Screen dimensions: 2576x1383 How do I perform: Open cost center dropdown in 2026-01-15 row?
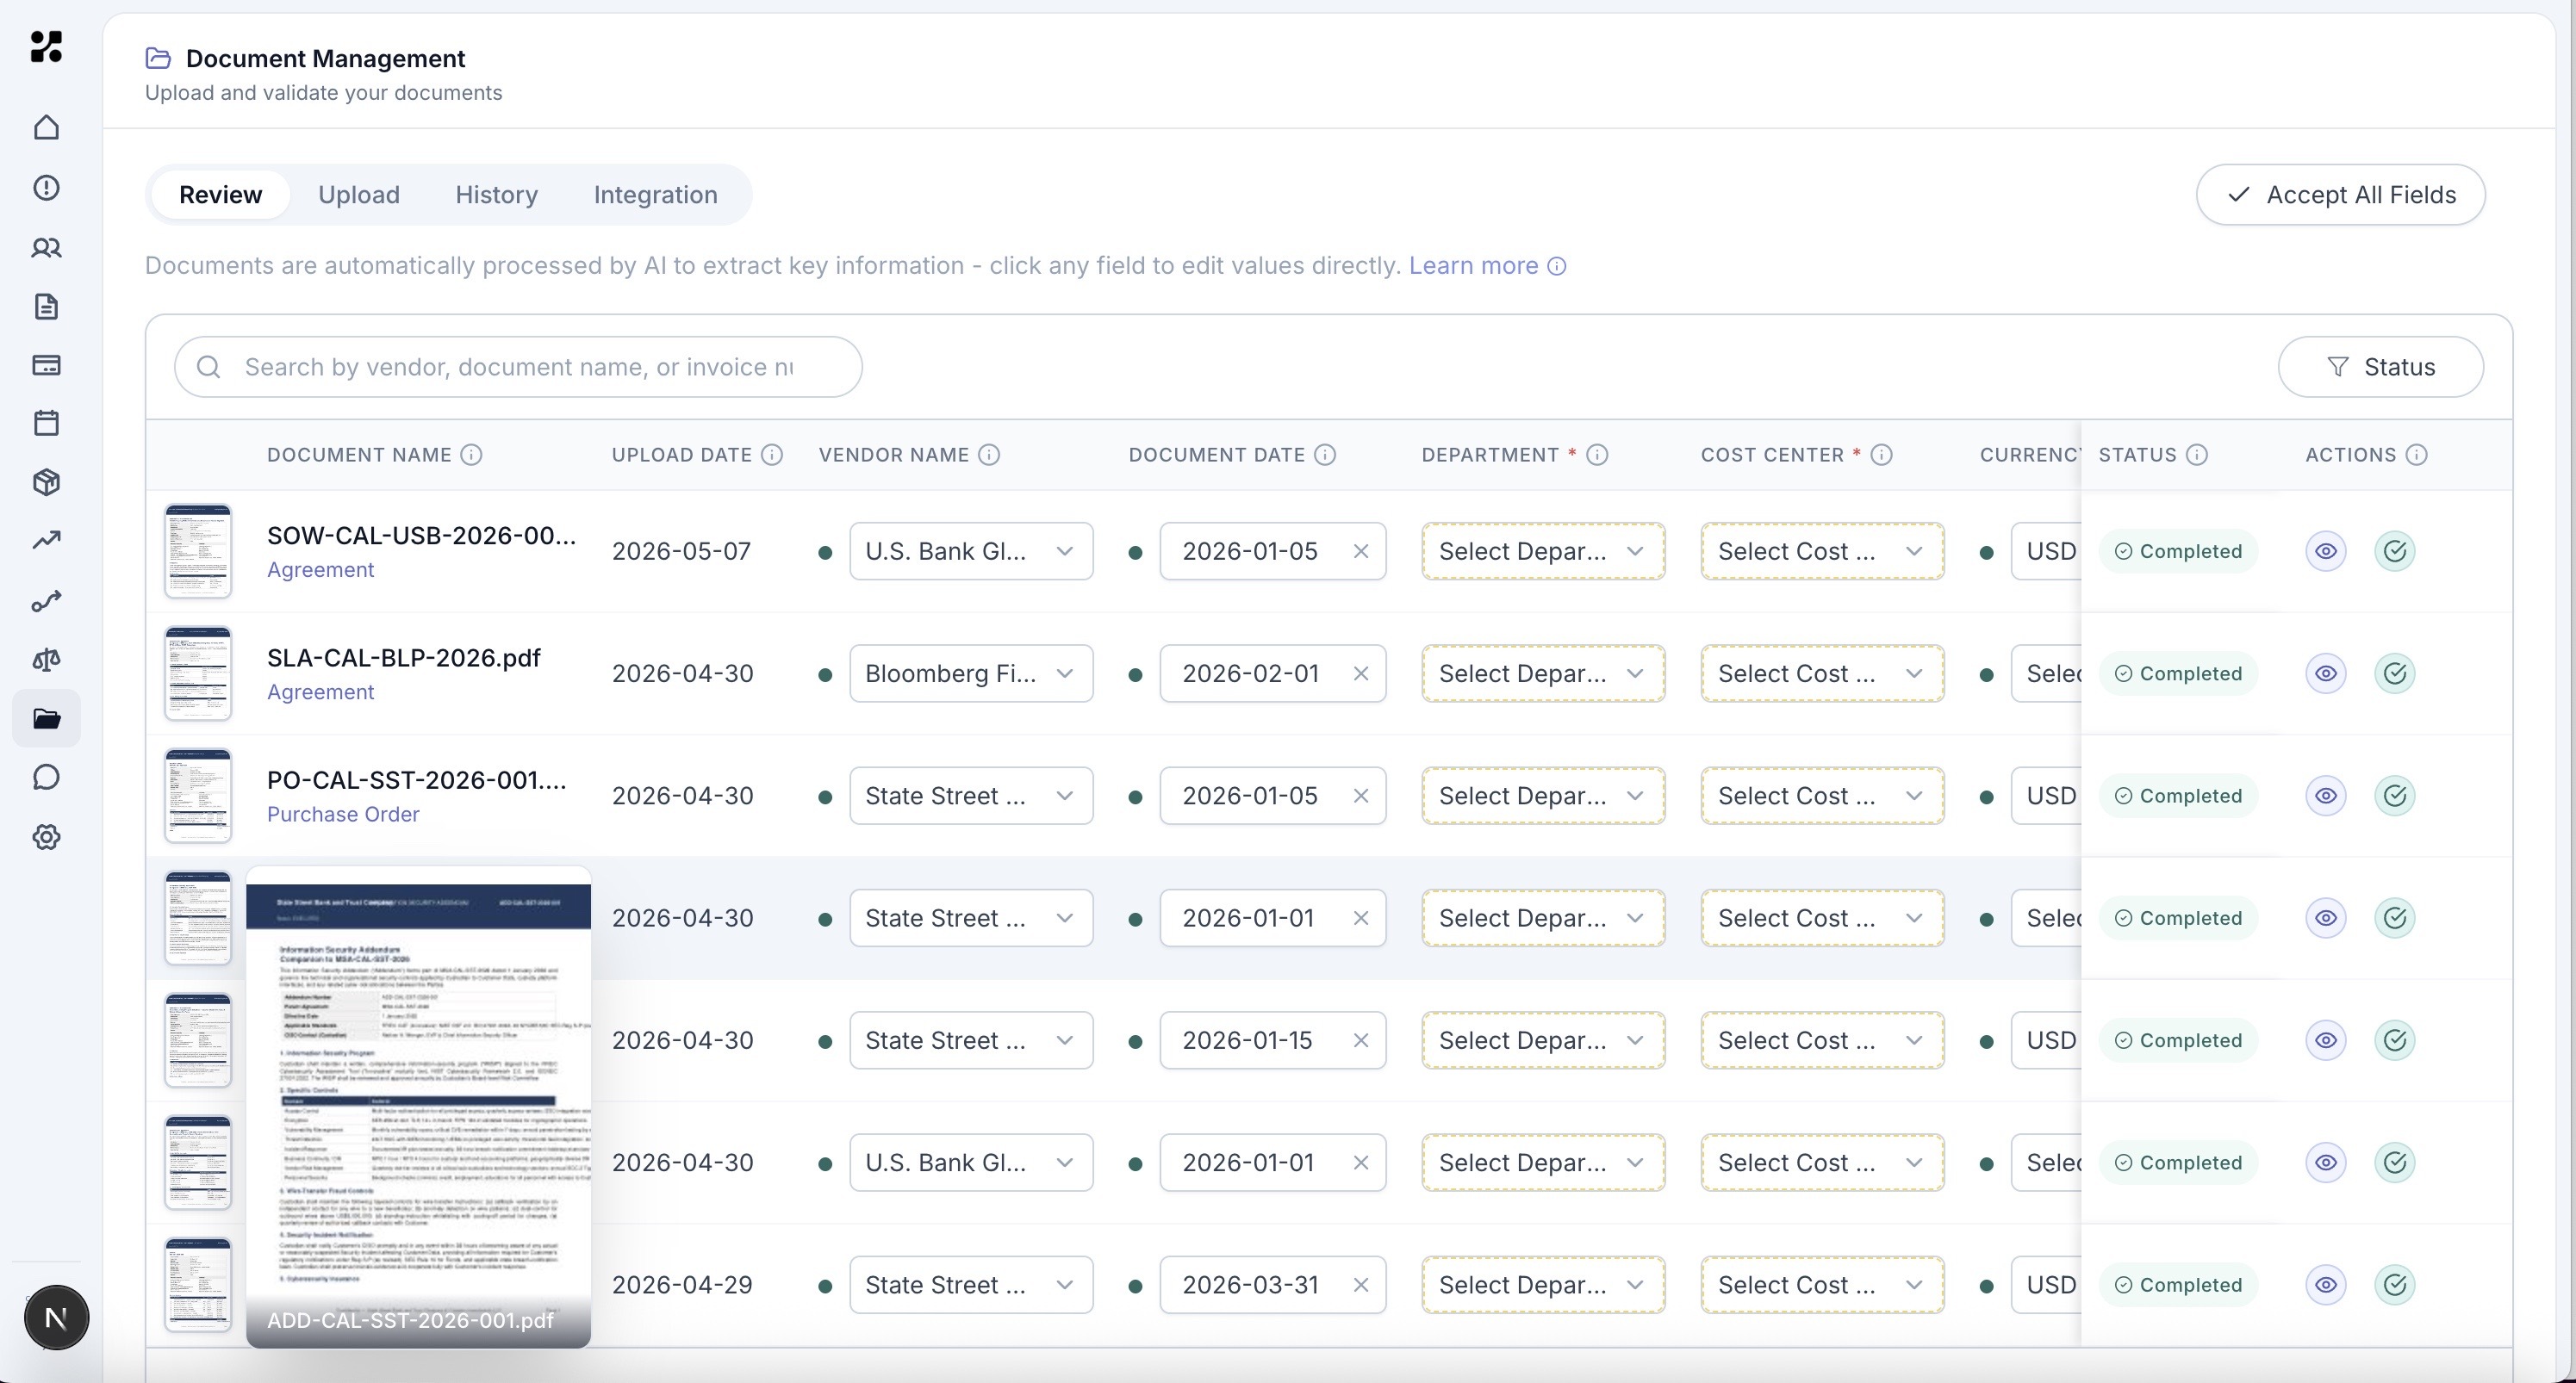click(1822, 1040)
